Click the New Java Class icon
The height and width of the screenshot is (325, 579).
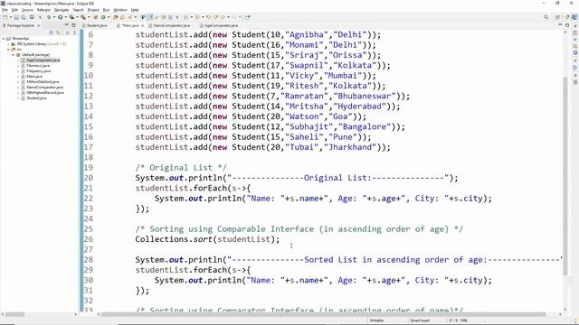click(x=103, y=17)
